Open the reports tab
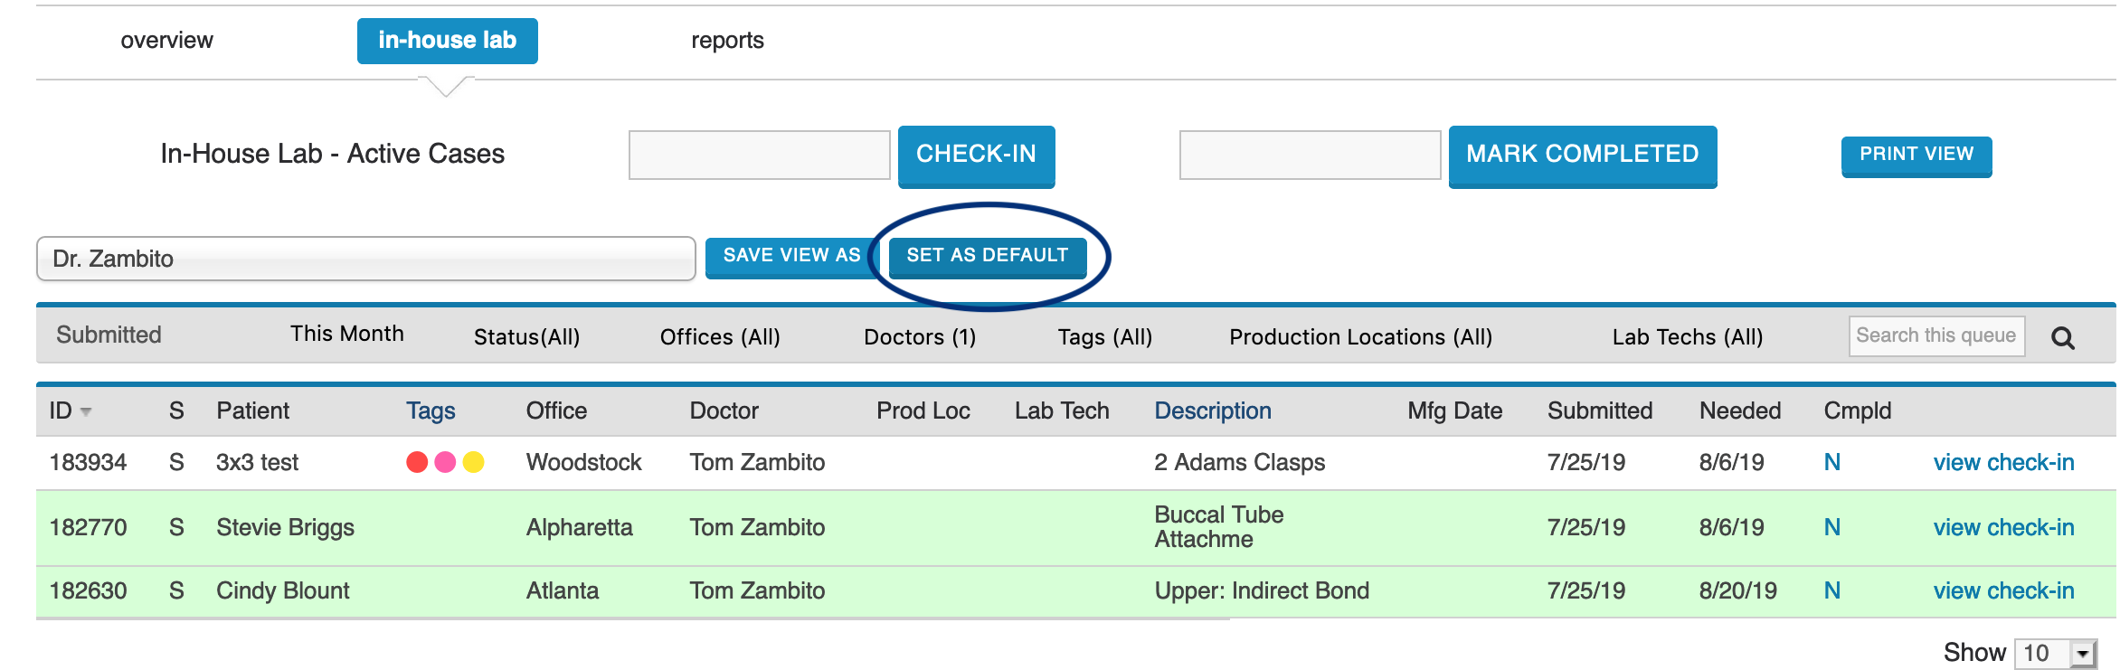The width and height of the screenshot is (2120, 670). (727, 41)
